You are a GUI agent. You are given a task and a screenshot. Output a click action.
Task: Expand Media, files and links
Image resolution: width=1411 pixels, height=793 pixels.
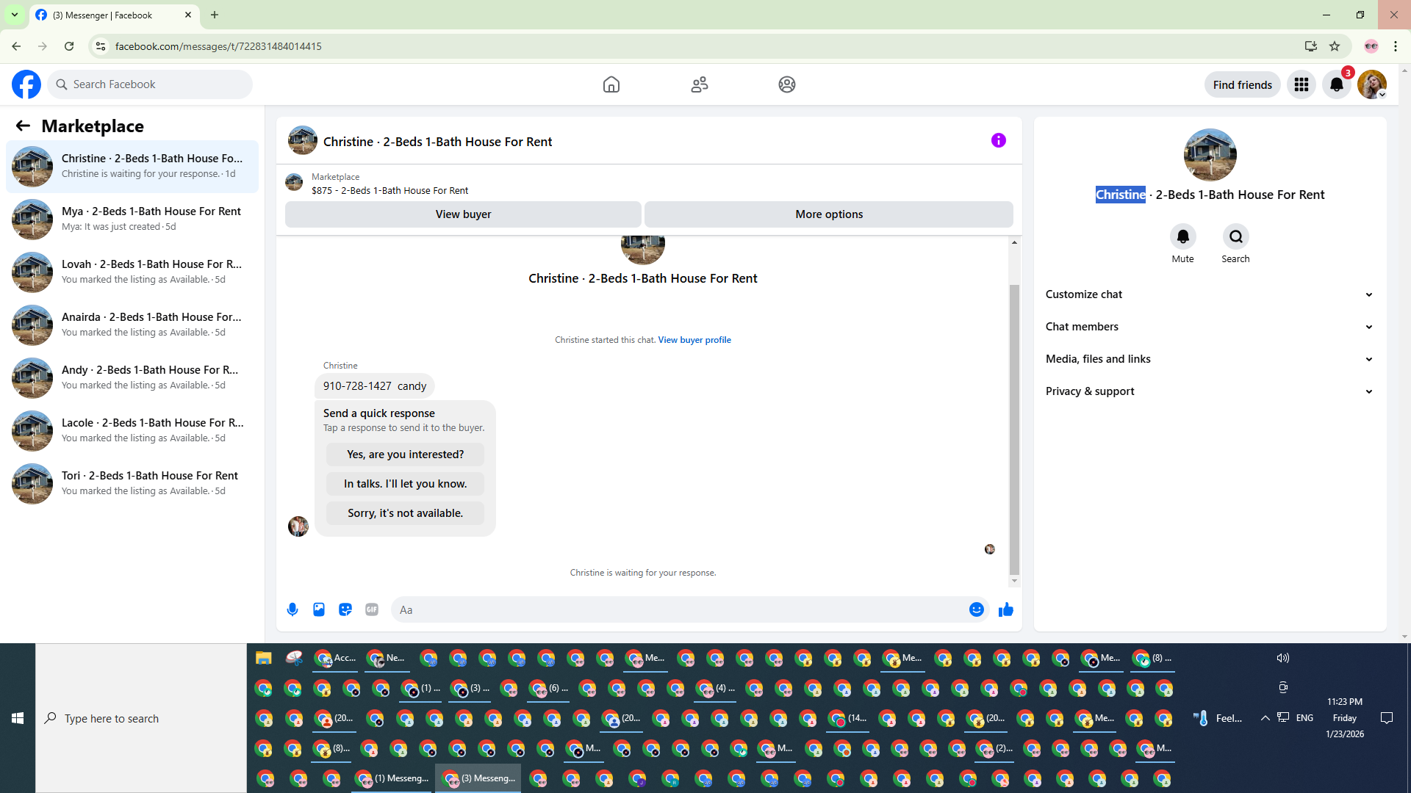point(1209,359)
